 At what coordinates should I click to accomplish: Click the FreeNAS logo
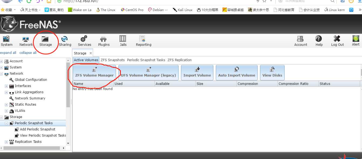(30, 24)
